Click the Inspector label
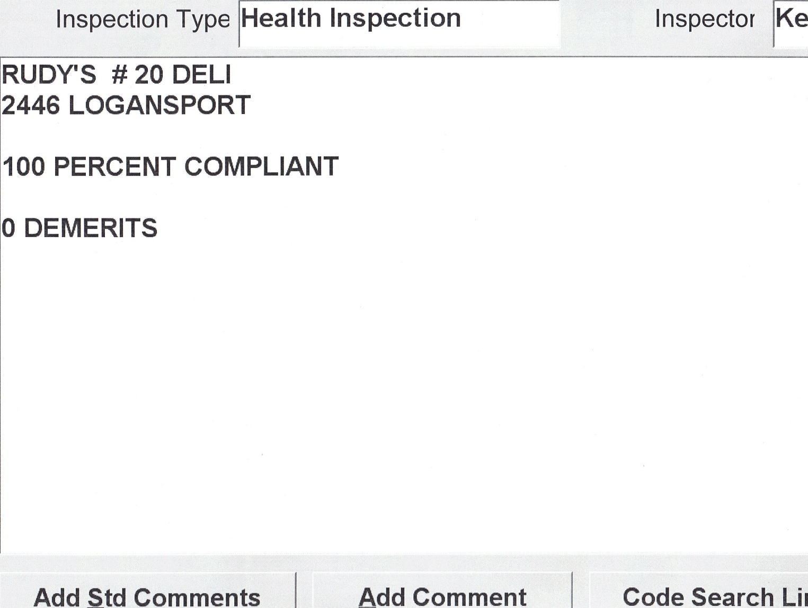Viewport: 808px width, 608px height. (x=704, y=20)
